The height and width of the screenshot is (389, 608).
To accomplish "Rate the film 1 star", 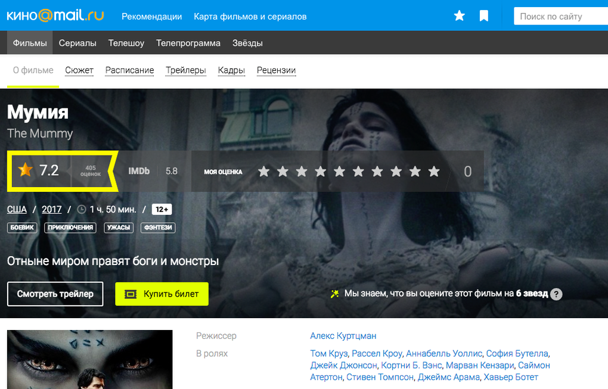I will click(263, 171).
